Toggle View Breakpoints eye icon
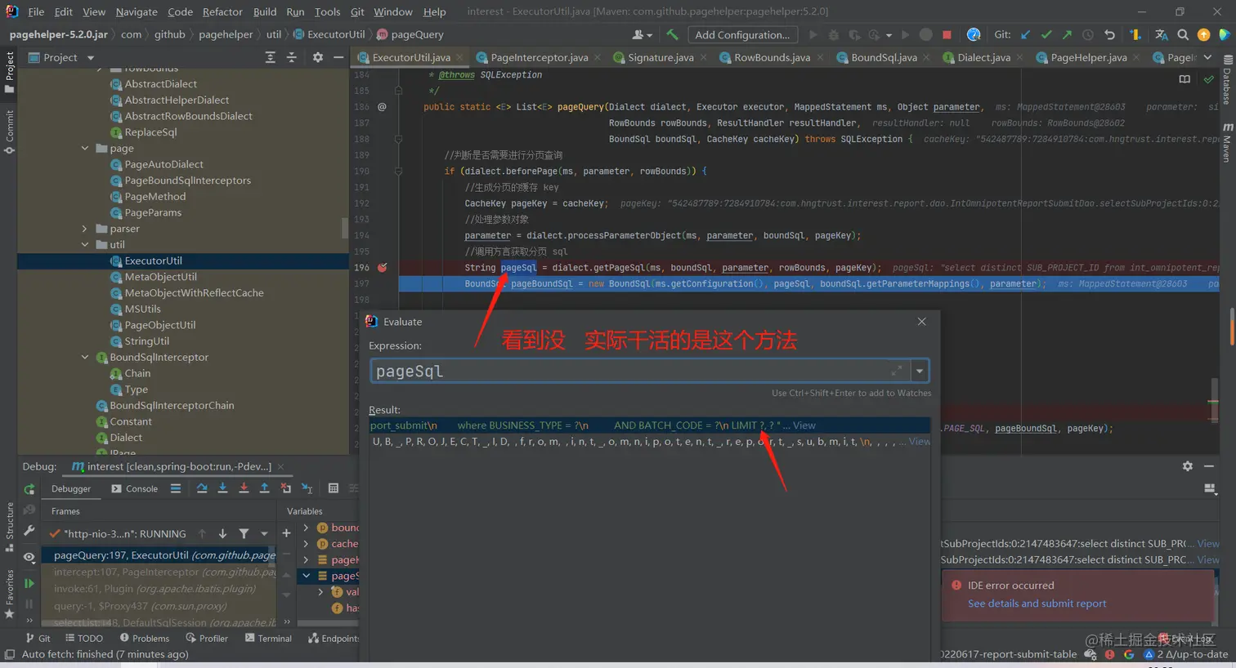The width and height of the screenshot is (1236, 668). point(29,557)
